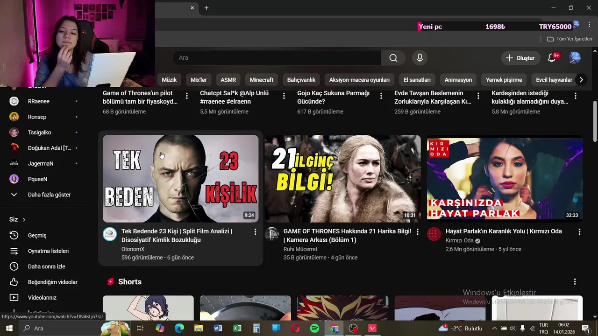This screenshot has height=336, width=598.
Task: Expand the Siz section chevron
Action: point(24,220)
